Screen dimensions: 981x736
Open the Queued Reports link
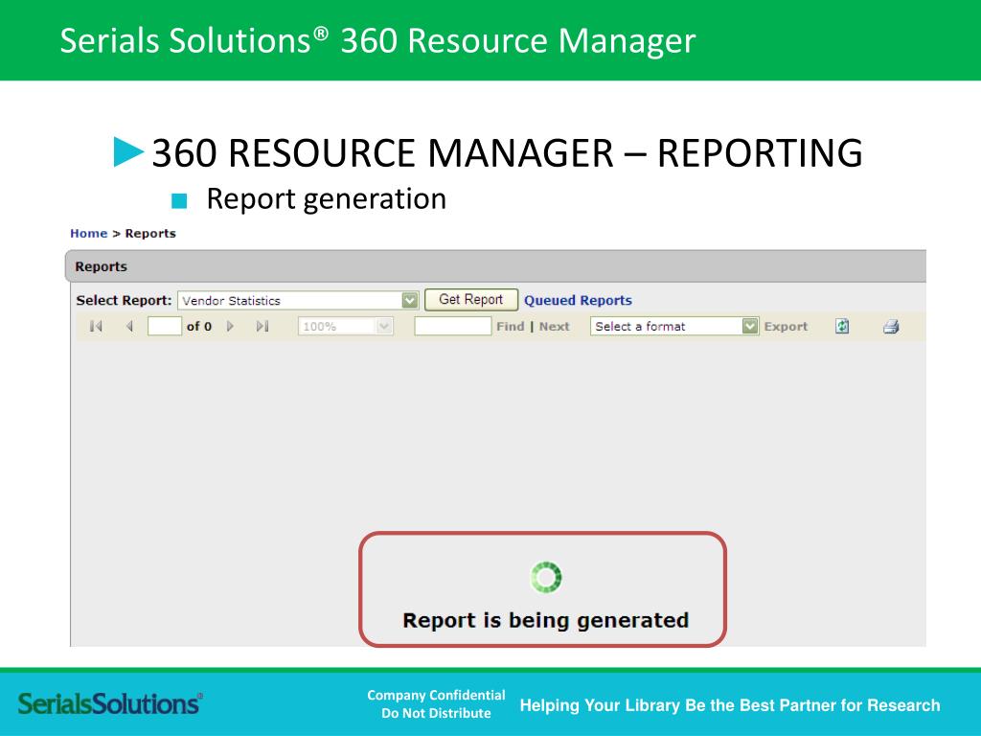pyautogui.click(x=578, y=300)
